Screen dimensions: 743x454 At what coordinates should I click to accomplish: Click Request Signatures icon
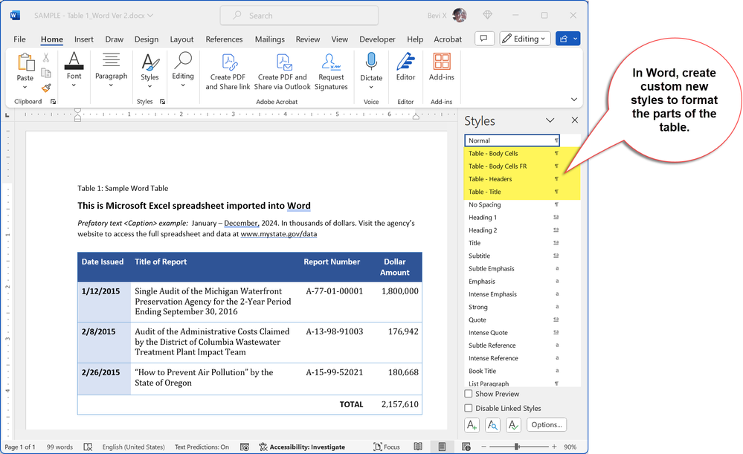point(331,71)
